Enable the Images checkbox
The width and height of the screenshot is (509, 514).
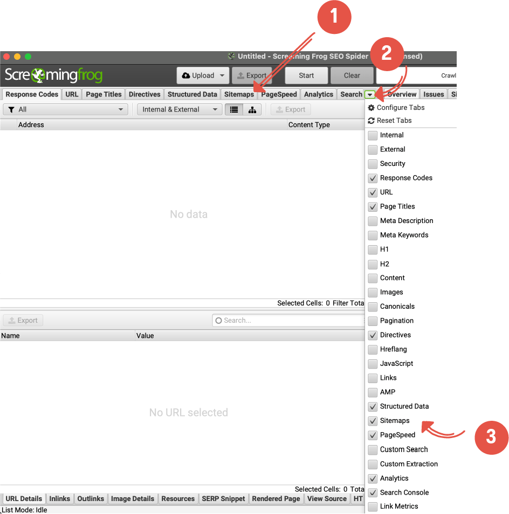click(x=373, y=292)
